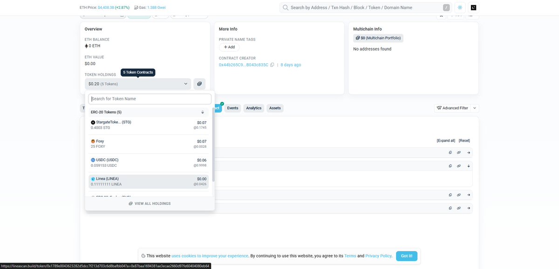Select the Linea 0.11111111 LINEA token row

tap(149, 181)
